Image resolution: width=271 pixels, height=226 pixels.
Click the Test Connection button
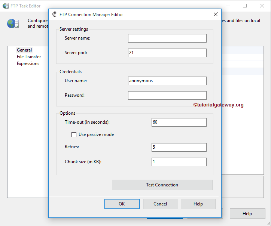point(162,185)
